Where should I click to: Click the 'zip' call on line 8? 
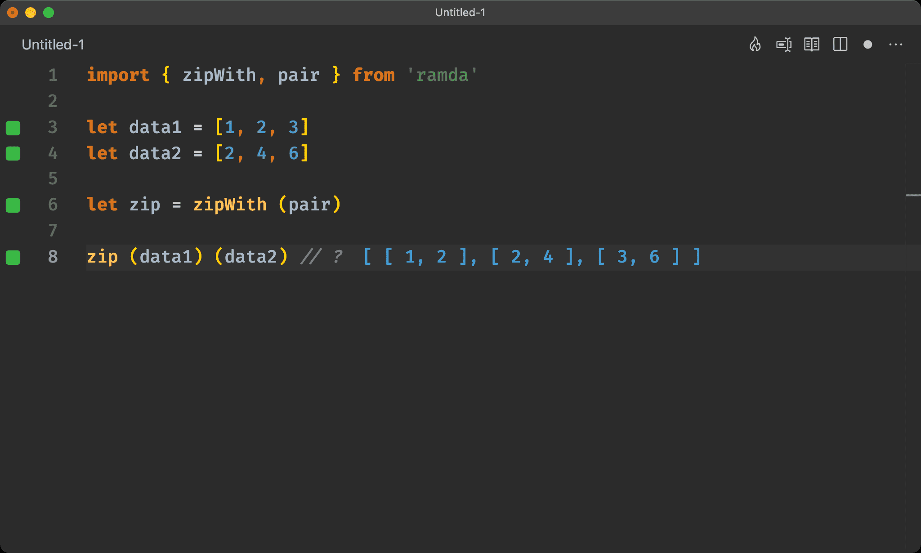tap(102, 257)
